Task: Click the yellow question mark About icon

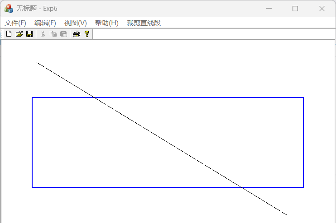Action: 87,34
